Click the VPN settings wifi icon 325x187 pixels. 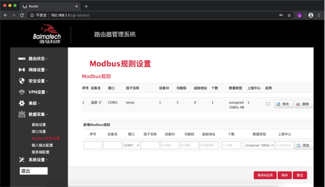(22, 92)
